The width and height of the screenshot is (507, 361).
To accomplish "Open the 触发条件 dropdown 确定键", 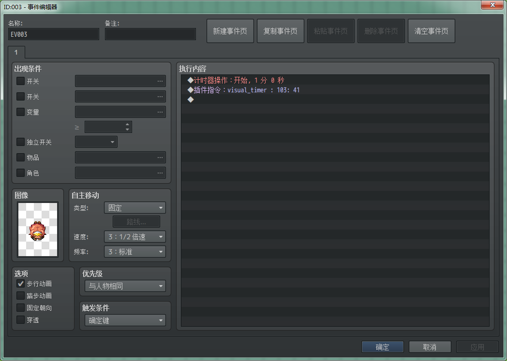I will [125, 320].
